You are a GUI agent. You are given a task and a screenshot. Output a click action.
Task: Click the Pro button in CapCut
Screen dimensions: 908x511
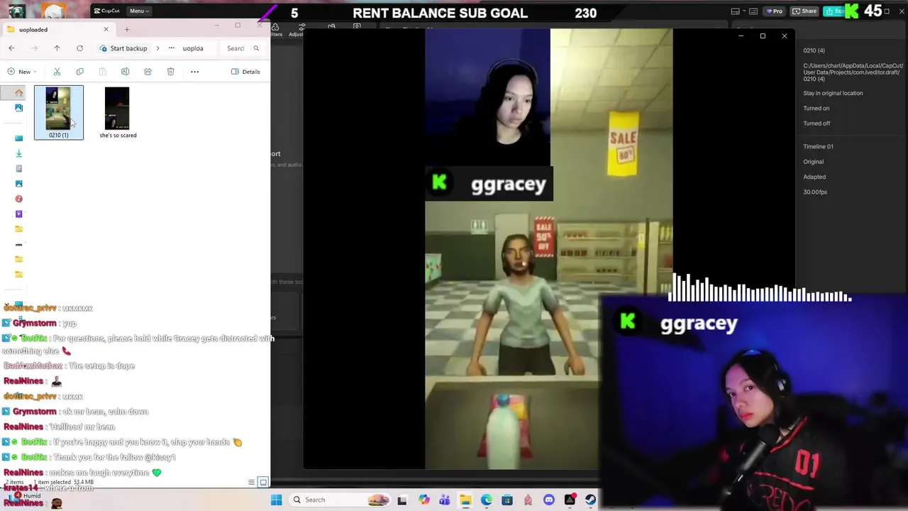tap(773, 11)
